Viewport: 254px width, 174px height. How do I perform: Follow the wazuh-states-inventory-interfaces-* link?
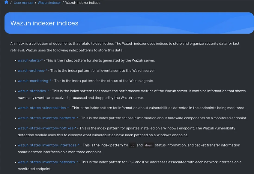click(x=49, y=145)
